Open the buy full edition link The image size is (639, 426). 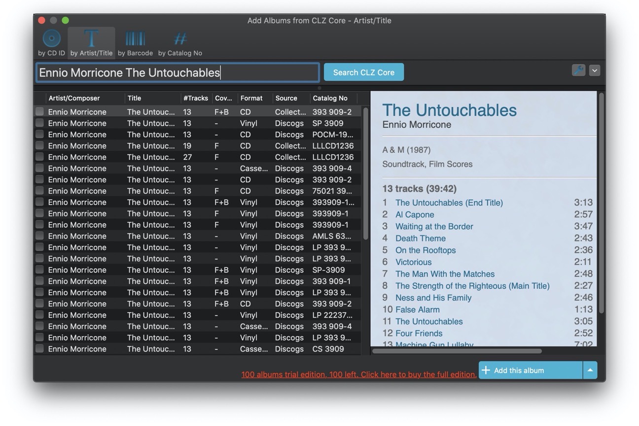(359, 374)
